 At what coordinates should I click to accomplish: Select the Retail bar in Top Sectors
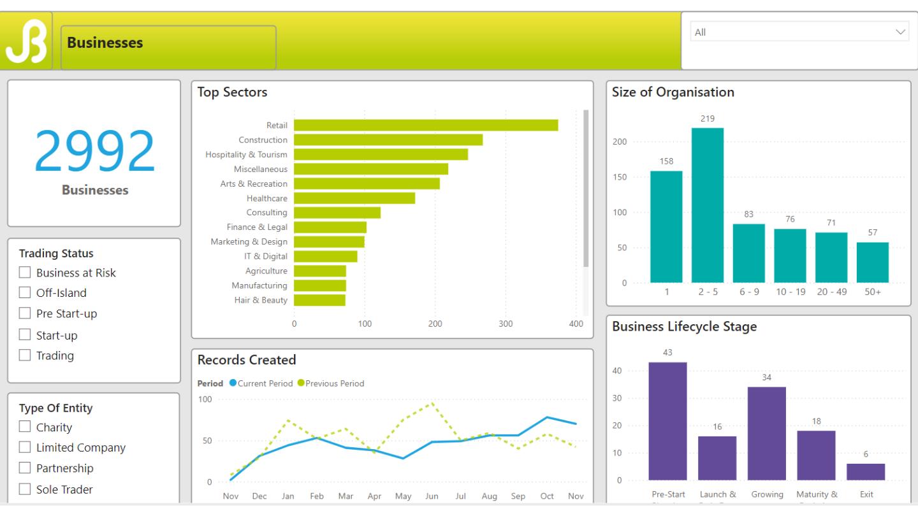click(425, 125)
